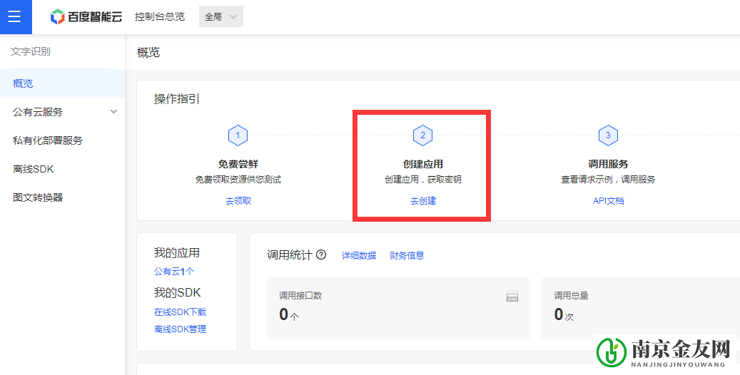740x375 pixels.
Task: Select 概览 in the sidebar
Action: click(x=62, y=84)
